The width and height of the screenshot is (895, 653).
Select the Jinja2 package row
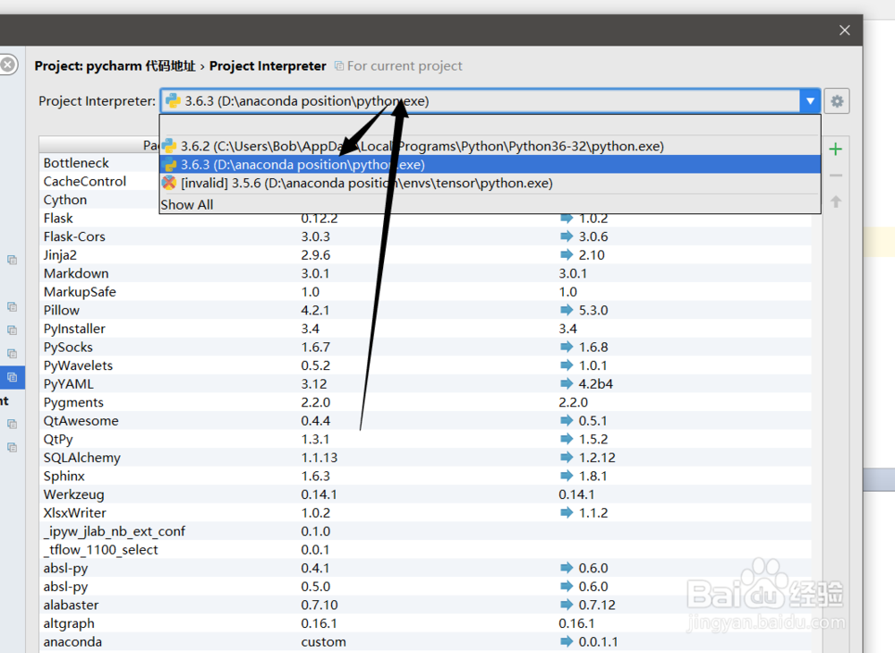tap(425, 254)
